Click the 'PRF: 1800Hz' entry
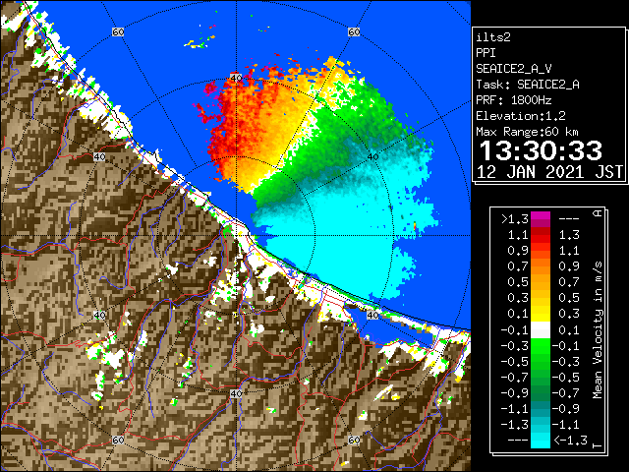The width and height of the screenshot is (629, 472). point(514,100)
